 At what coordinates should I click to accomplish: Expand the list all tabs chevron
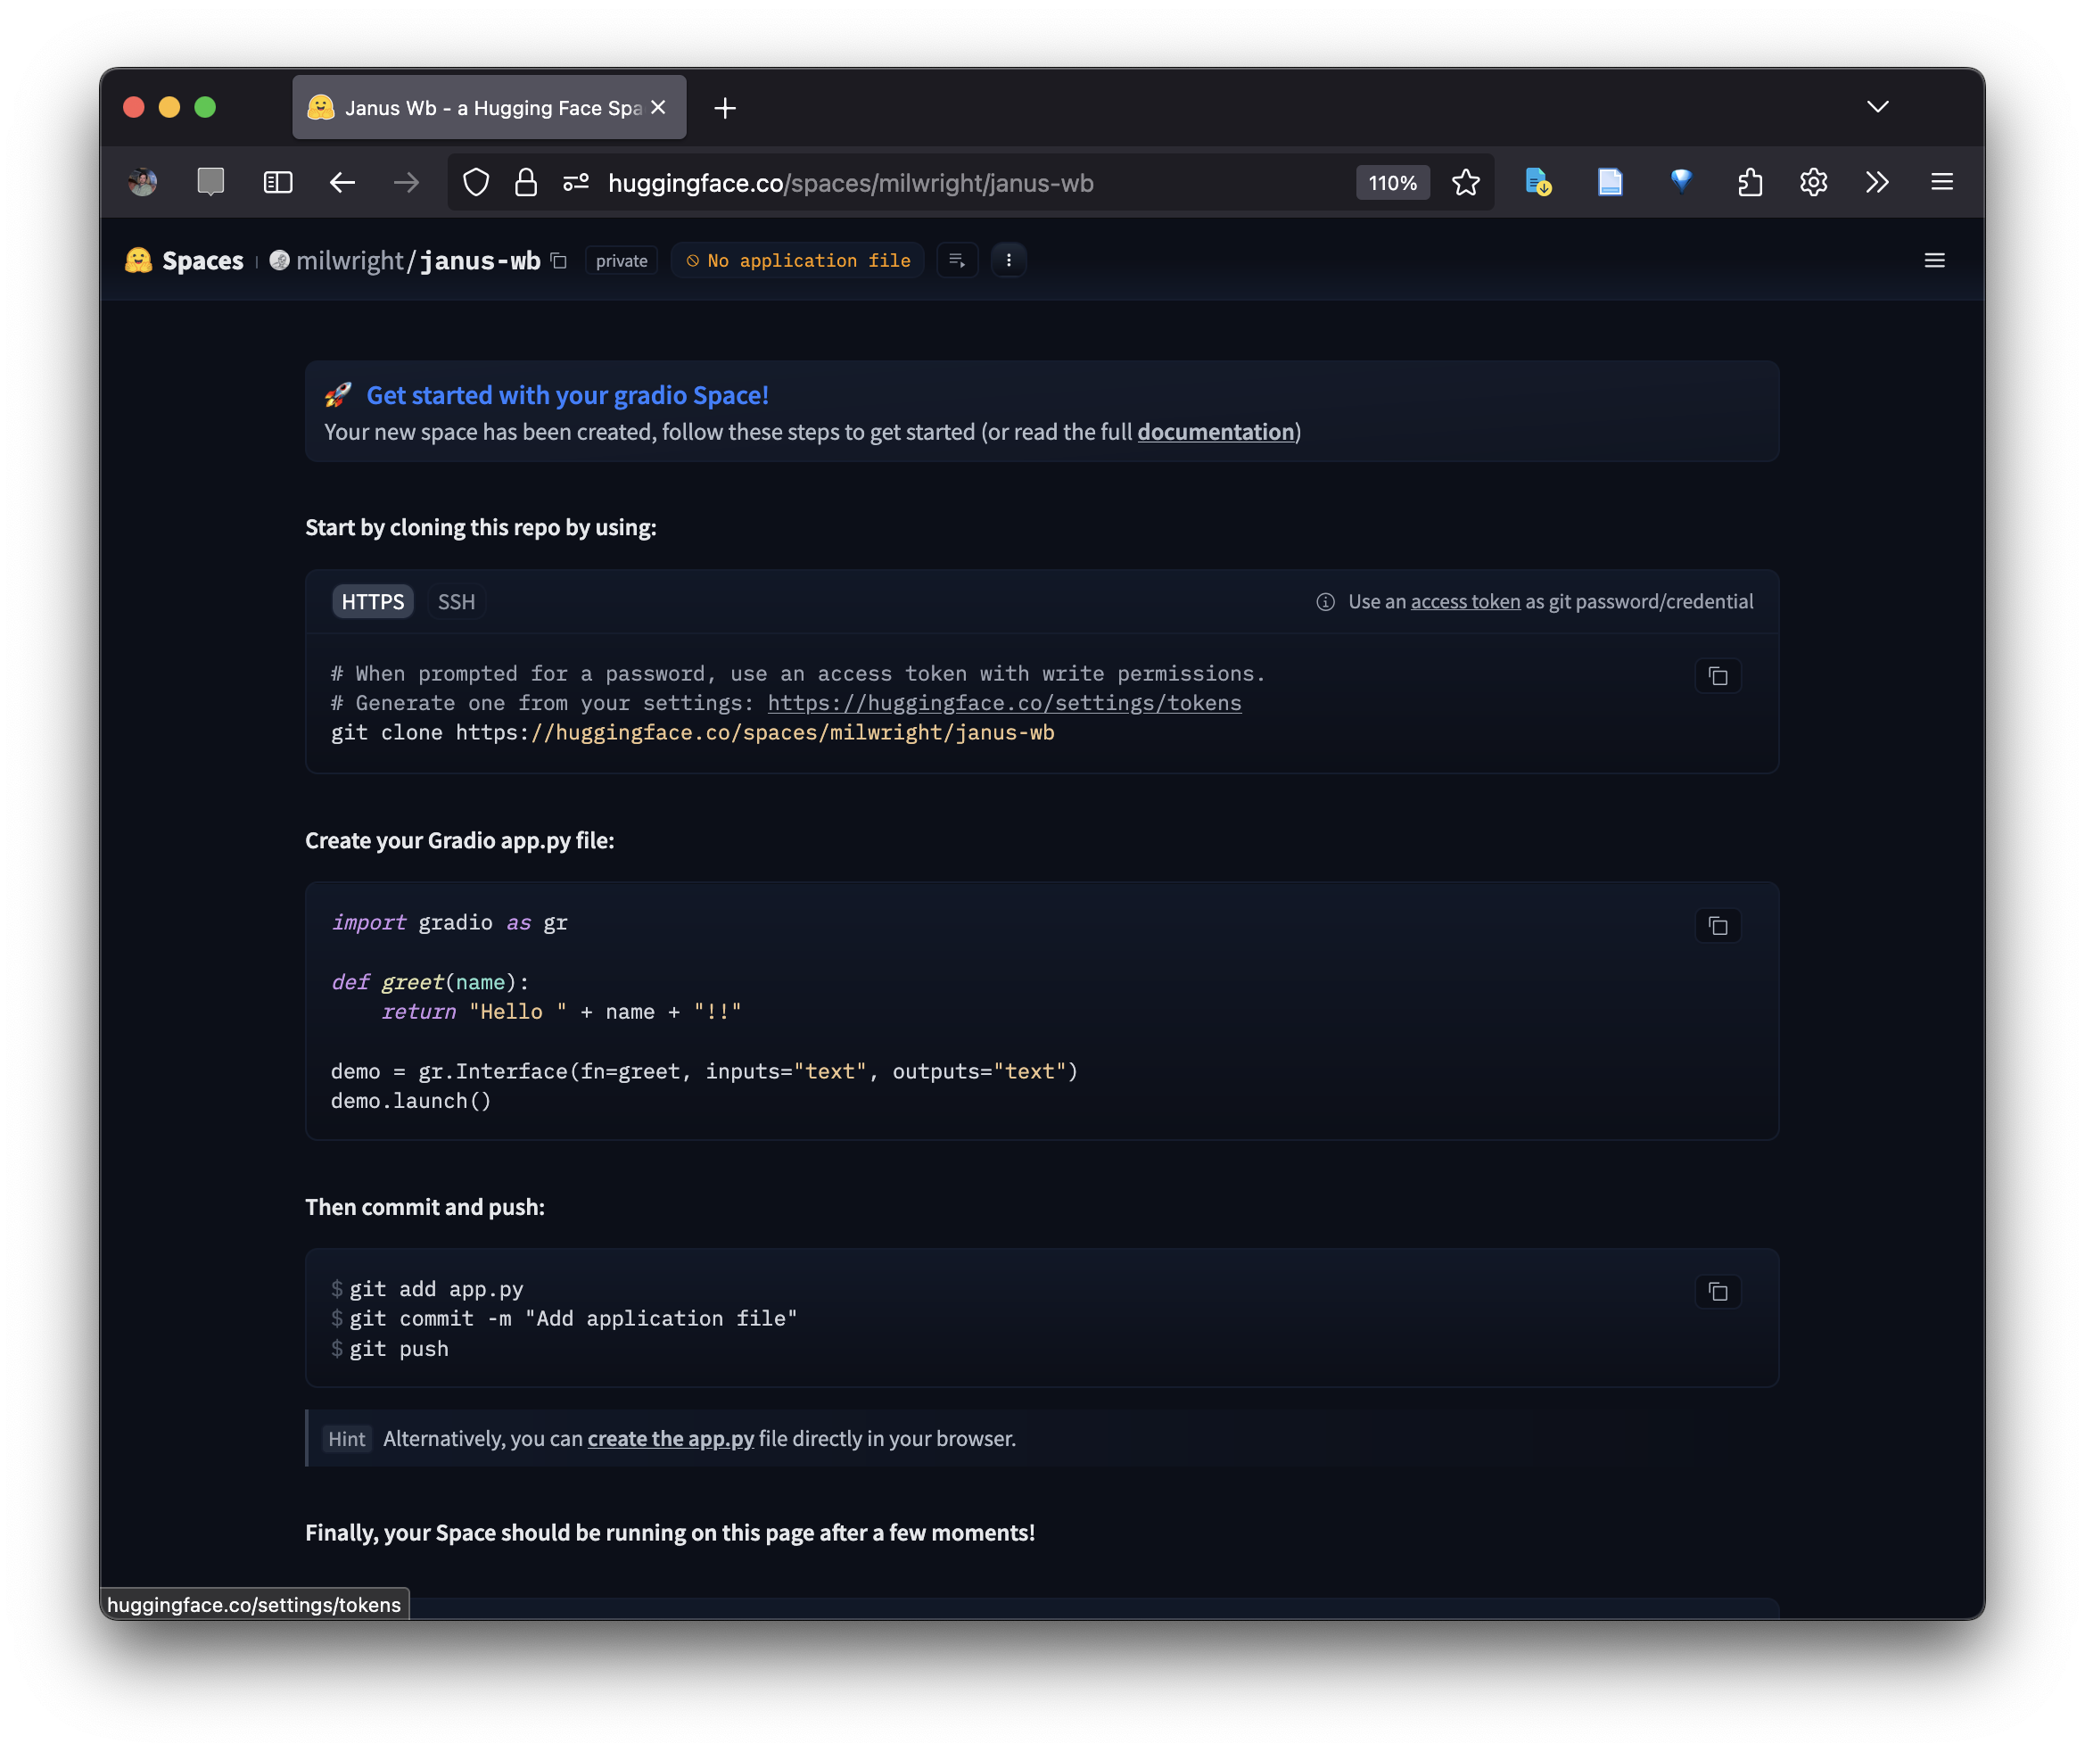(x=1876, y=107)
